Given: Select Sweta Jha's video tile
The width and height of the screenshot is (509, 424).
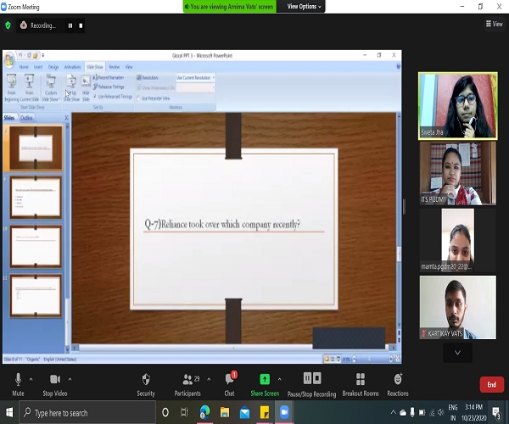Looking at the screenshot, I should [x=458, y=106].
